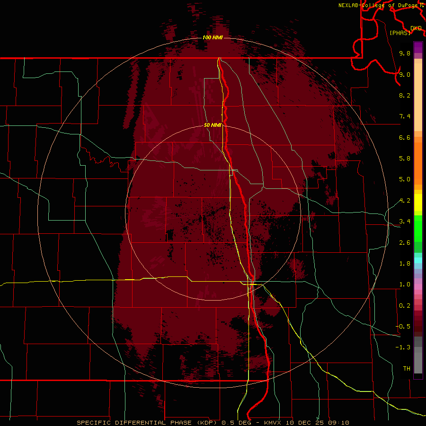The width and height of the screenshot is (426, 426).
Task: Pick the purple swatch atop the color scale
Action: coord(418,47)
